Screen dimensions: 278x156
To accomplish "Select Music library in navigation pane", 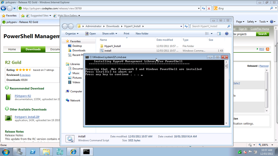I will pos(76,73).
